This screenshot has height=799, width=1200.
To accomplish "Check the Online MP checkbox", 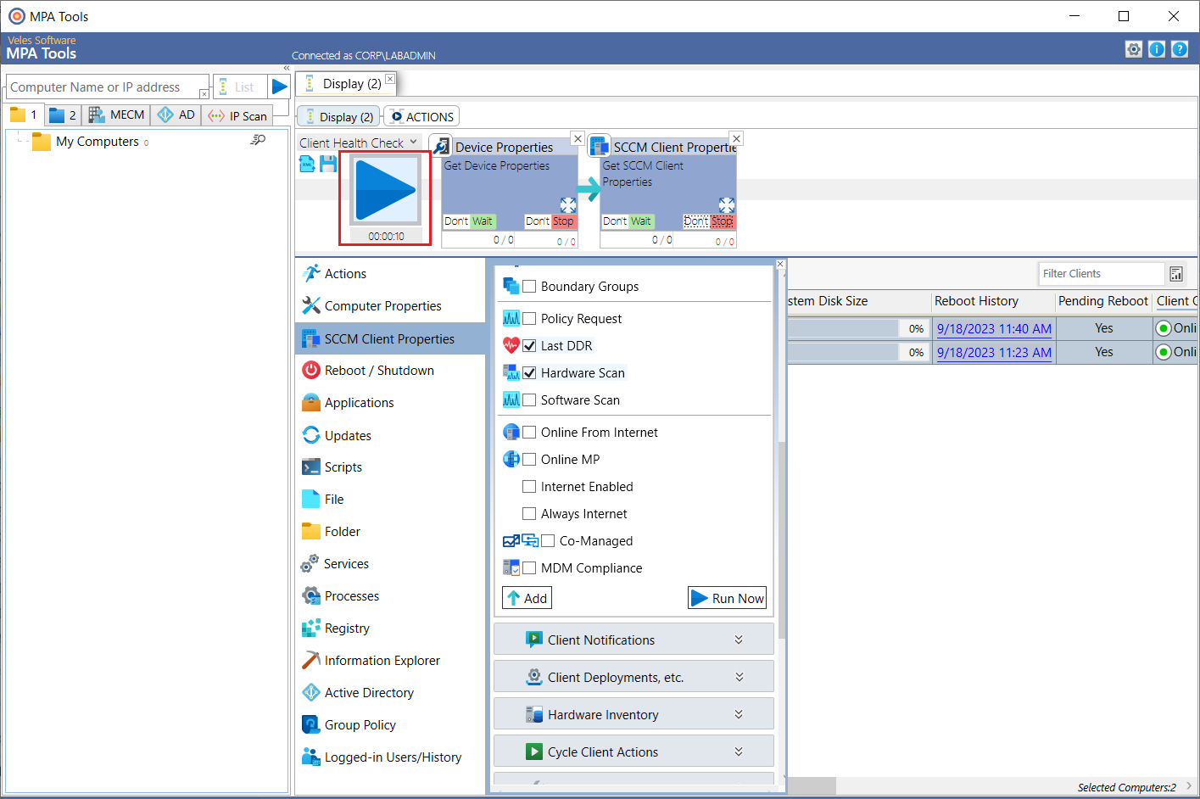I will click(x=529, y=460).
